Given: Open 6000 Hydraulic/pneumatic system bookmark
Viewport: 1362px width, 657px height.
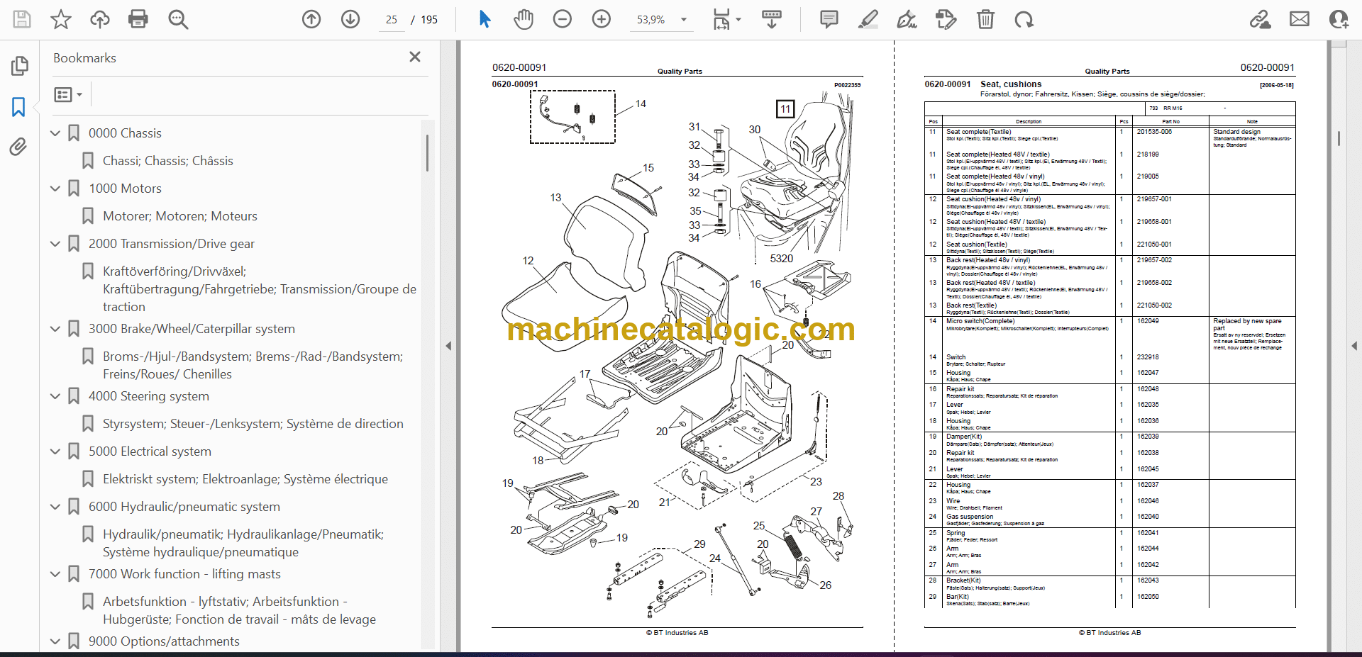Looking at the screenshot, I should (184, 507).
